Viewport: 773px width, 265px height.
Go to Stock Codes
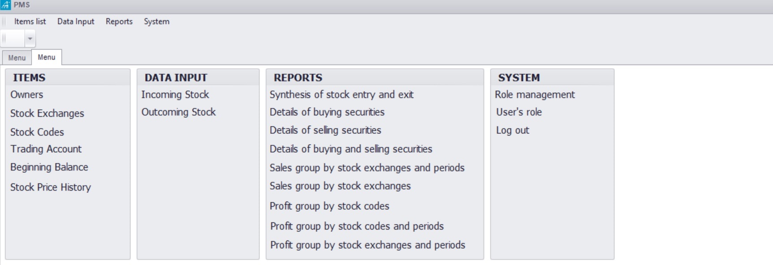[x=37, y=132]
